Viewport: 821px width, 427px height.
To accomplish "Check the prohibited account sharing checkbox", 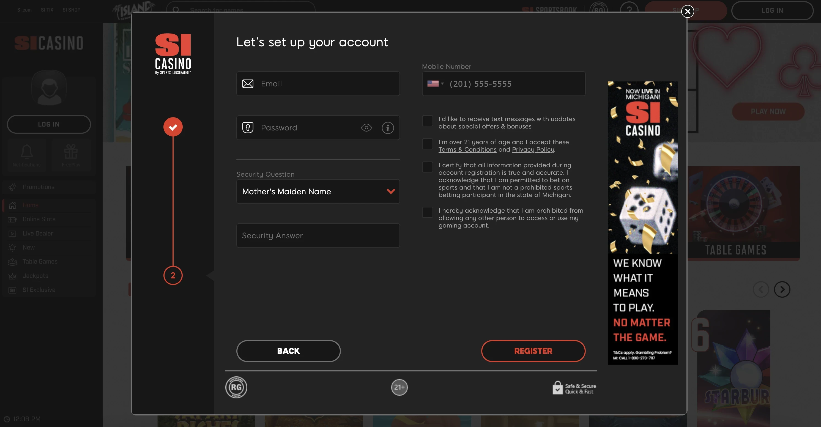I will tap(427, 212).
